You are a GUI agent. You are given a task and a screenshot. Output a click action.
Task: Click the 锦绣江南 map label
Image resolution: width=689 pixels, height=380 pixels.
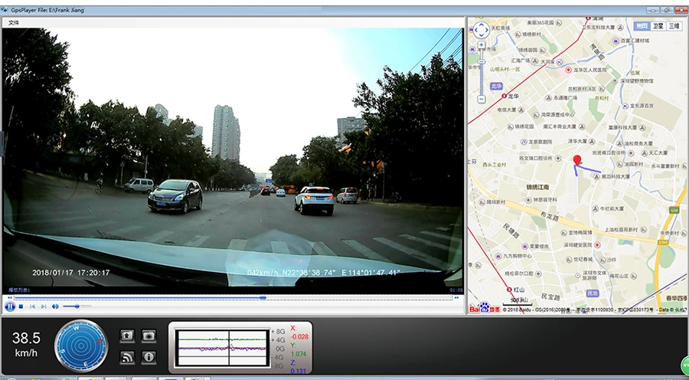tap(537, 187)
